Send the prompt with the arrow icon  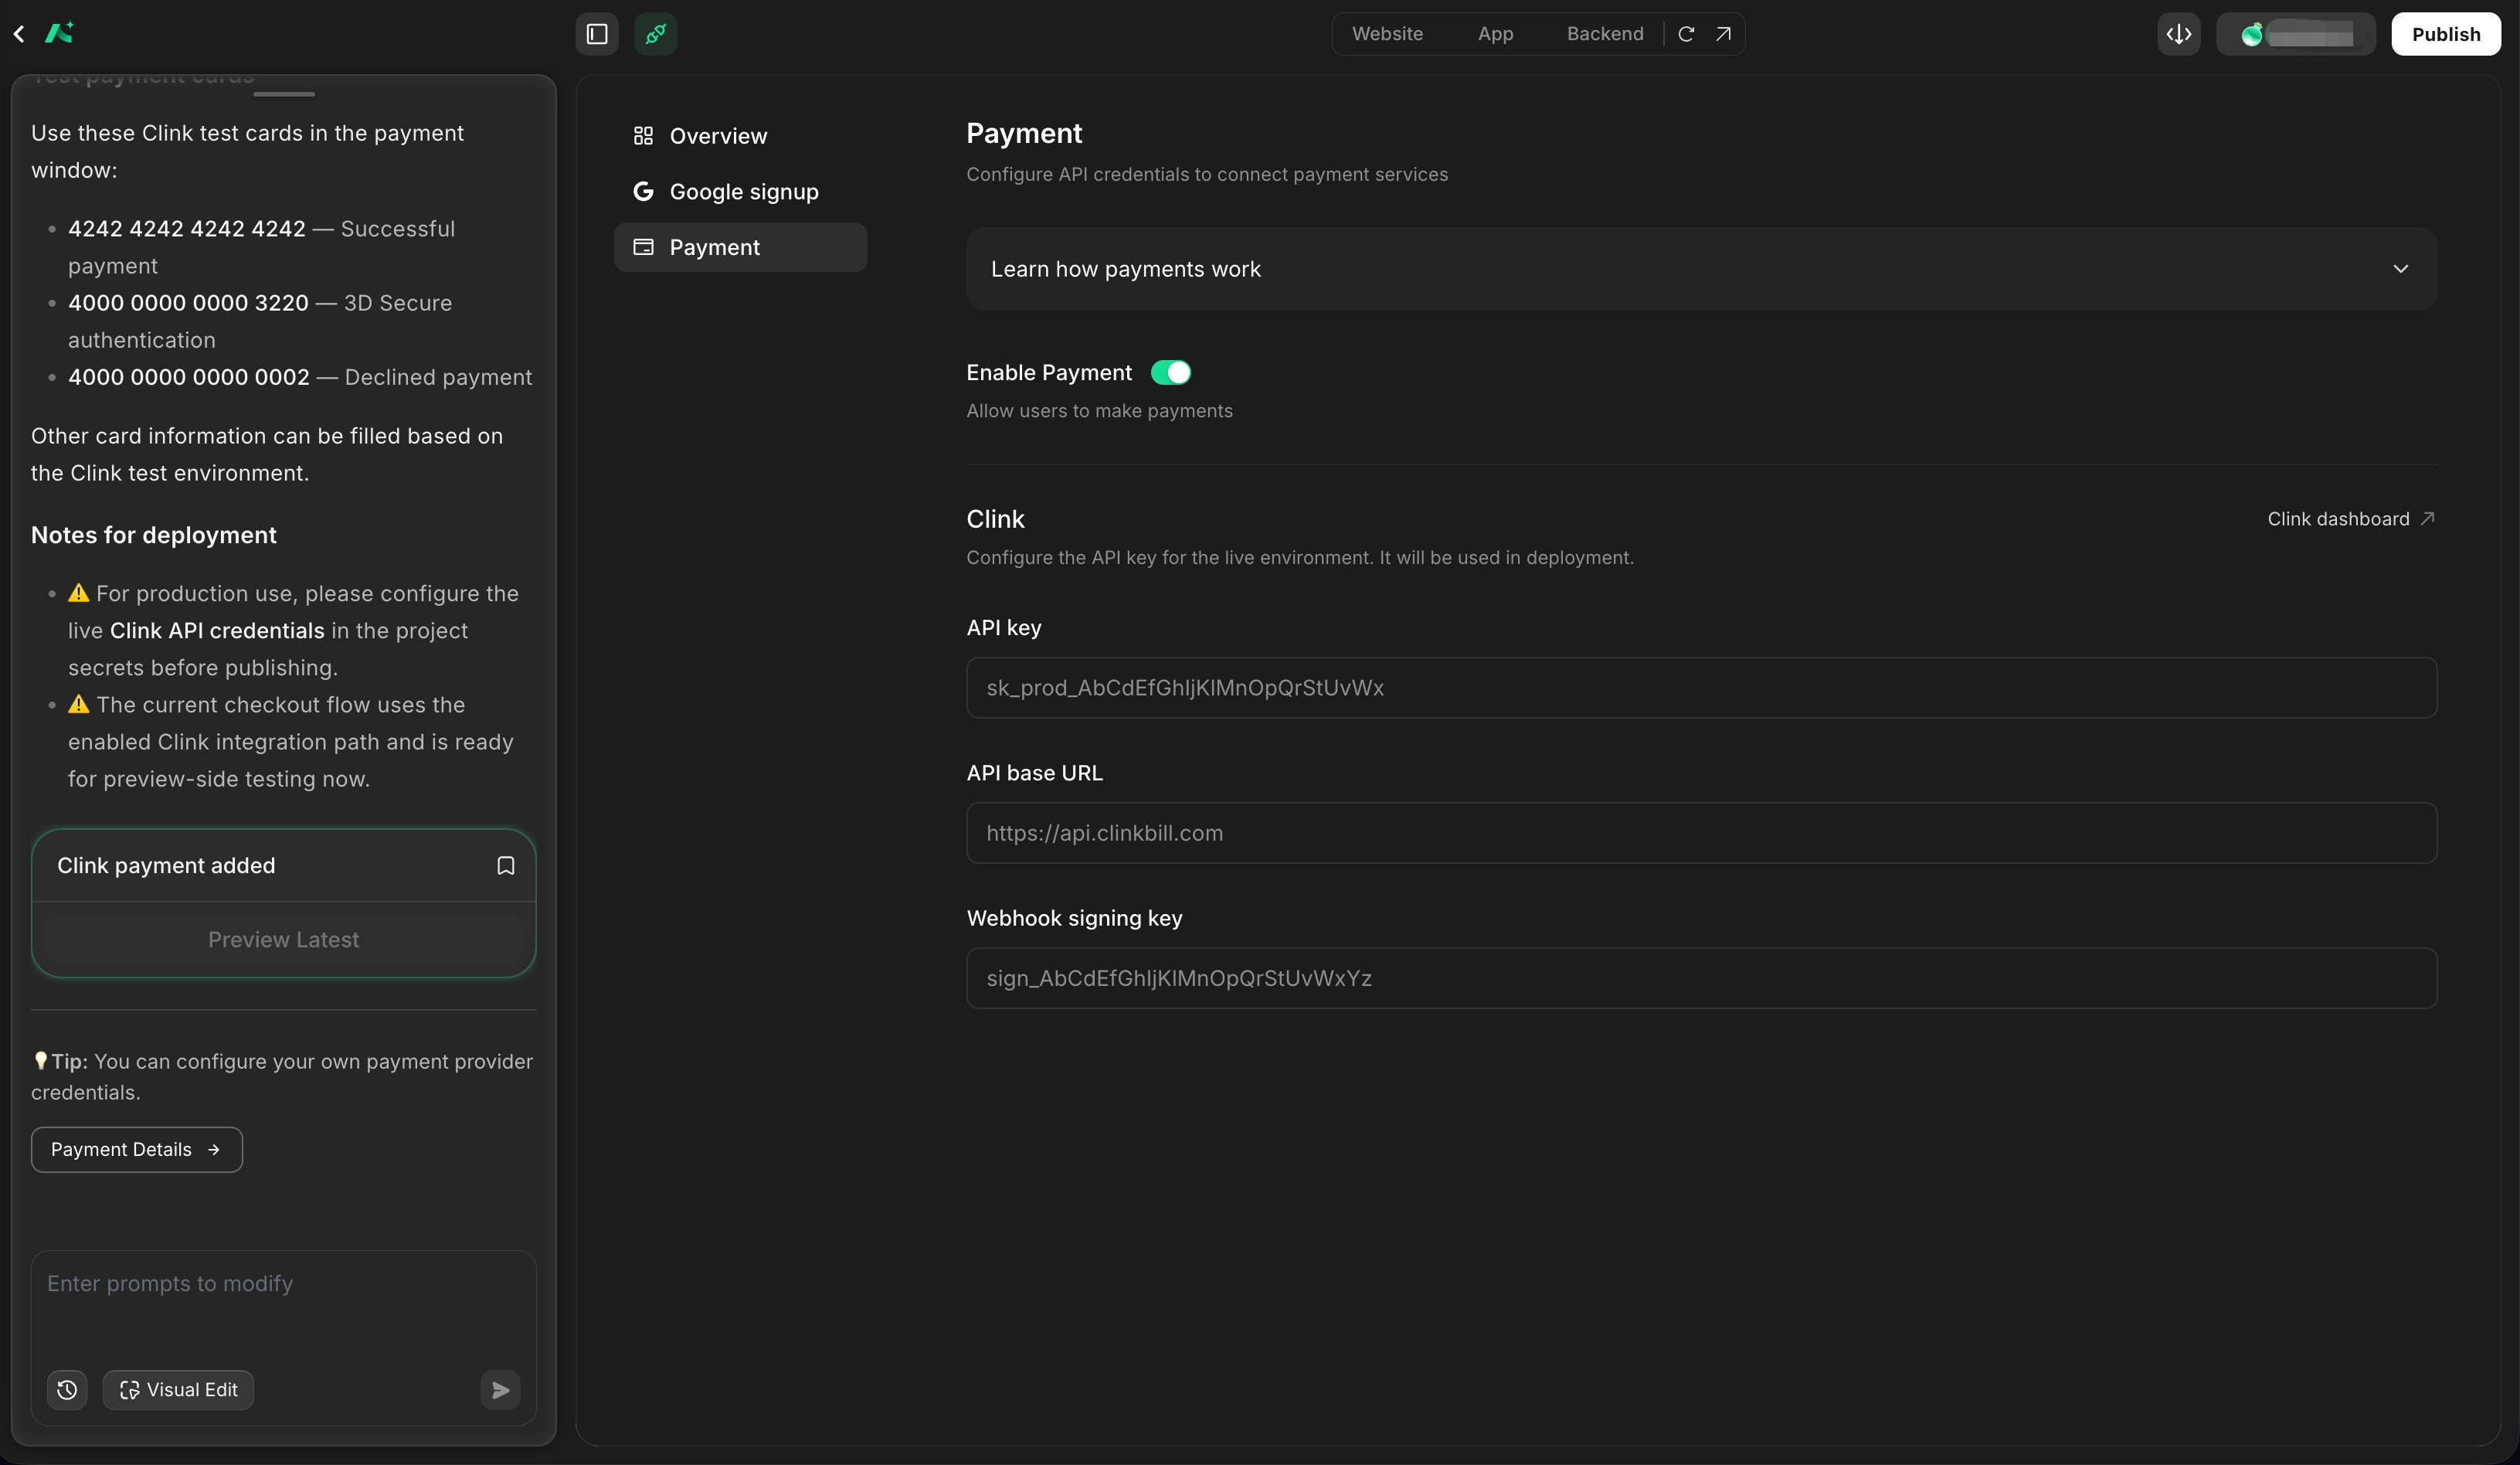point(501,1390)
